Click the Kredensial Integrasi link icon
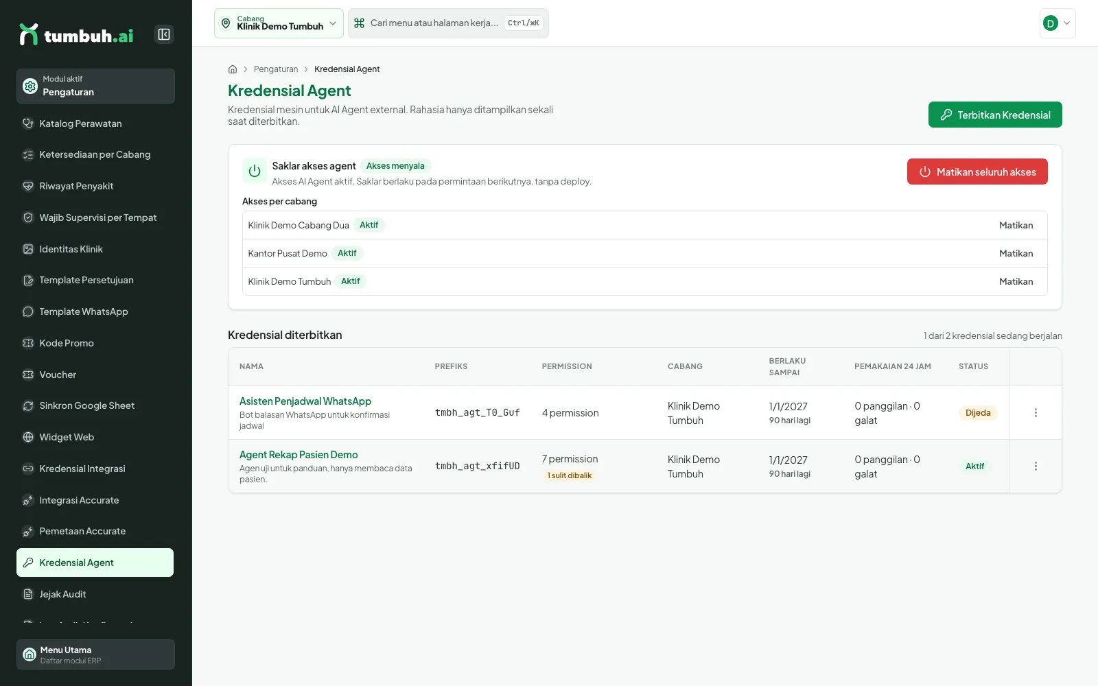This screenshot has height=686, width=1098. [x=28, y=469]
